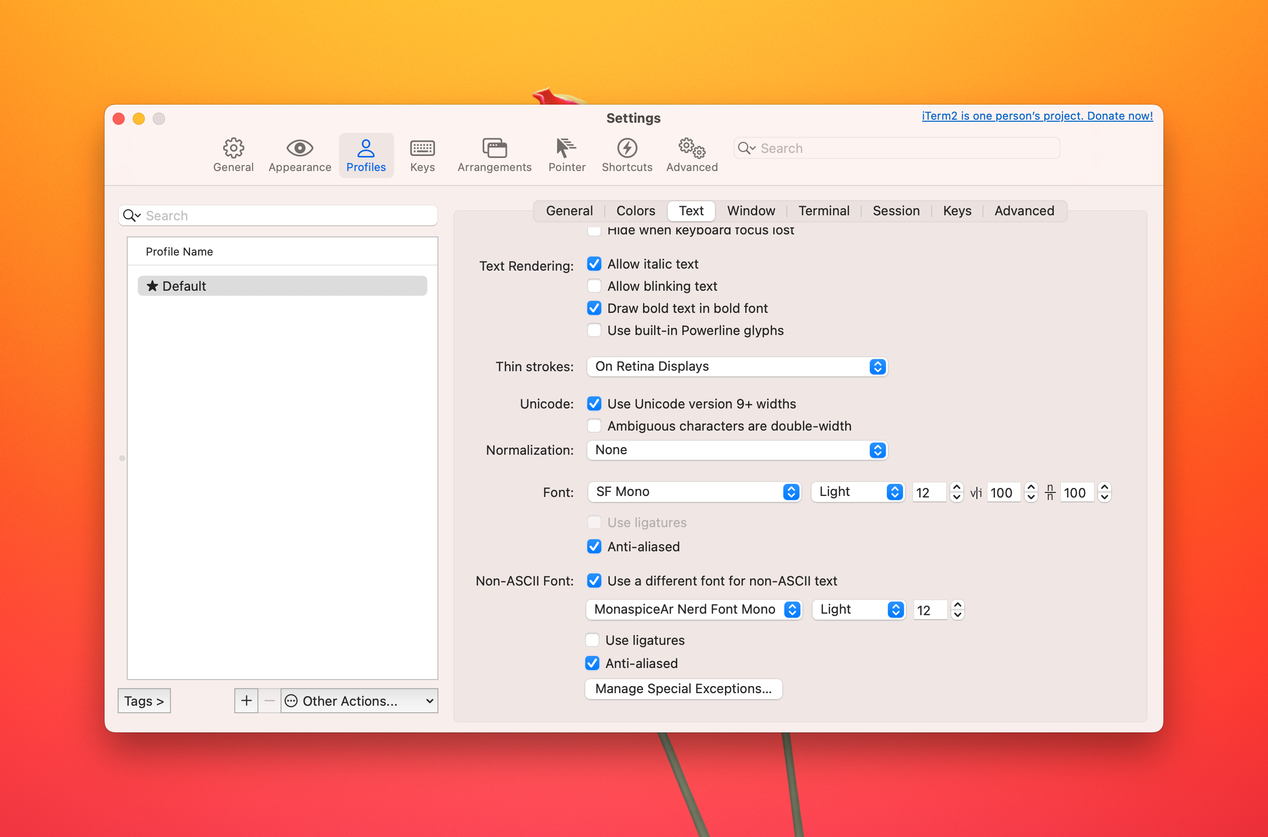Image resolution: width=1268 pixels, height=837 pixels.
Task: Switch to the Session tab
Action: pyautogui.click(x=896, y=211)
